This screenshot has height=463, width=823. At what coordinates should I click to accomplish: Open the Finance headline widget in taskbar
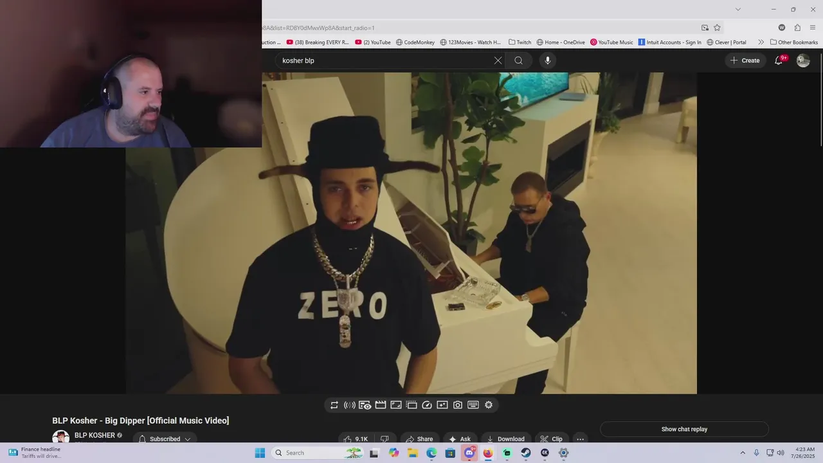pos(35,453)
